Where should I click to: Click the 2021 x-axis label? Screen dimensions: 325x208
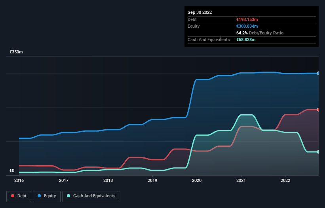(x=241, y=180)
